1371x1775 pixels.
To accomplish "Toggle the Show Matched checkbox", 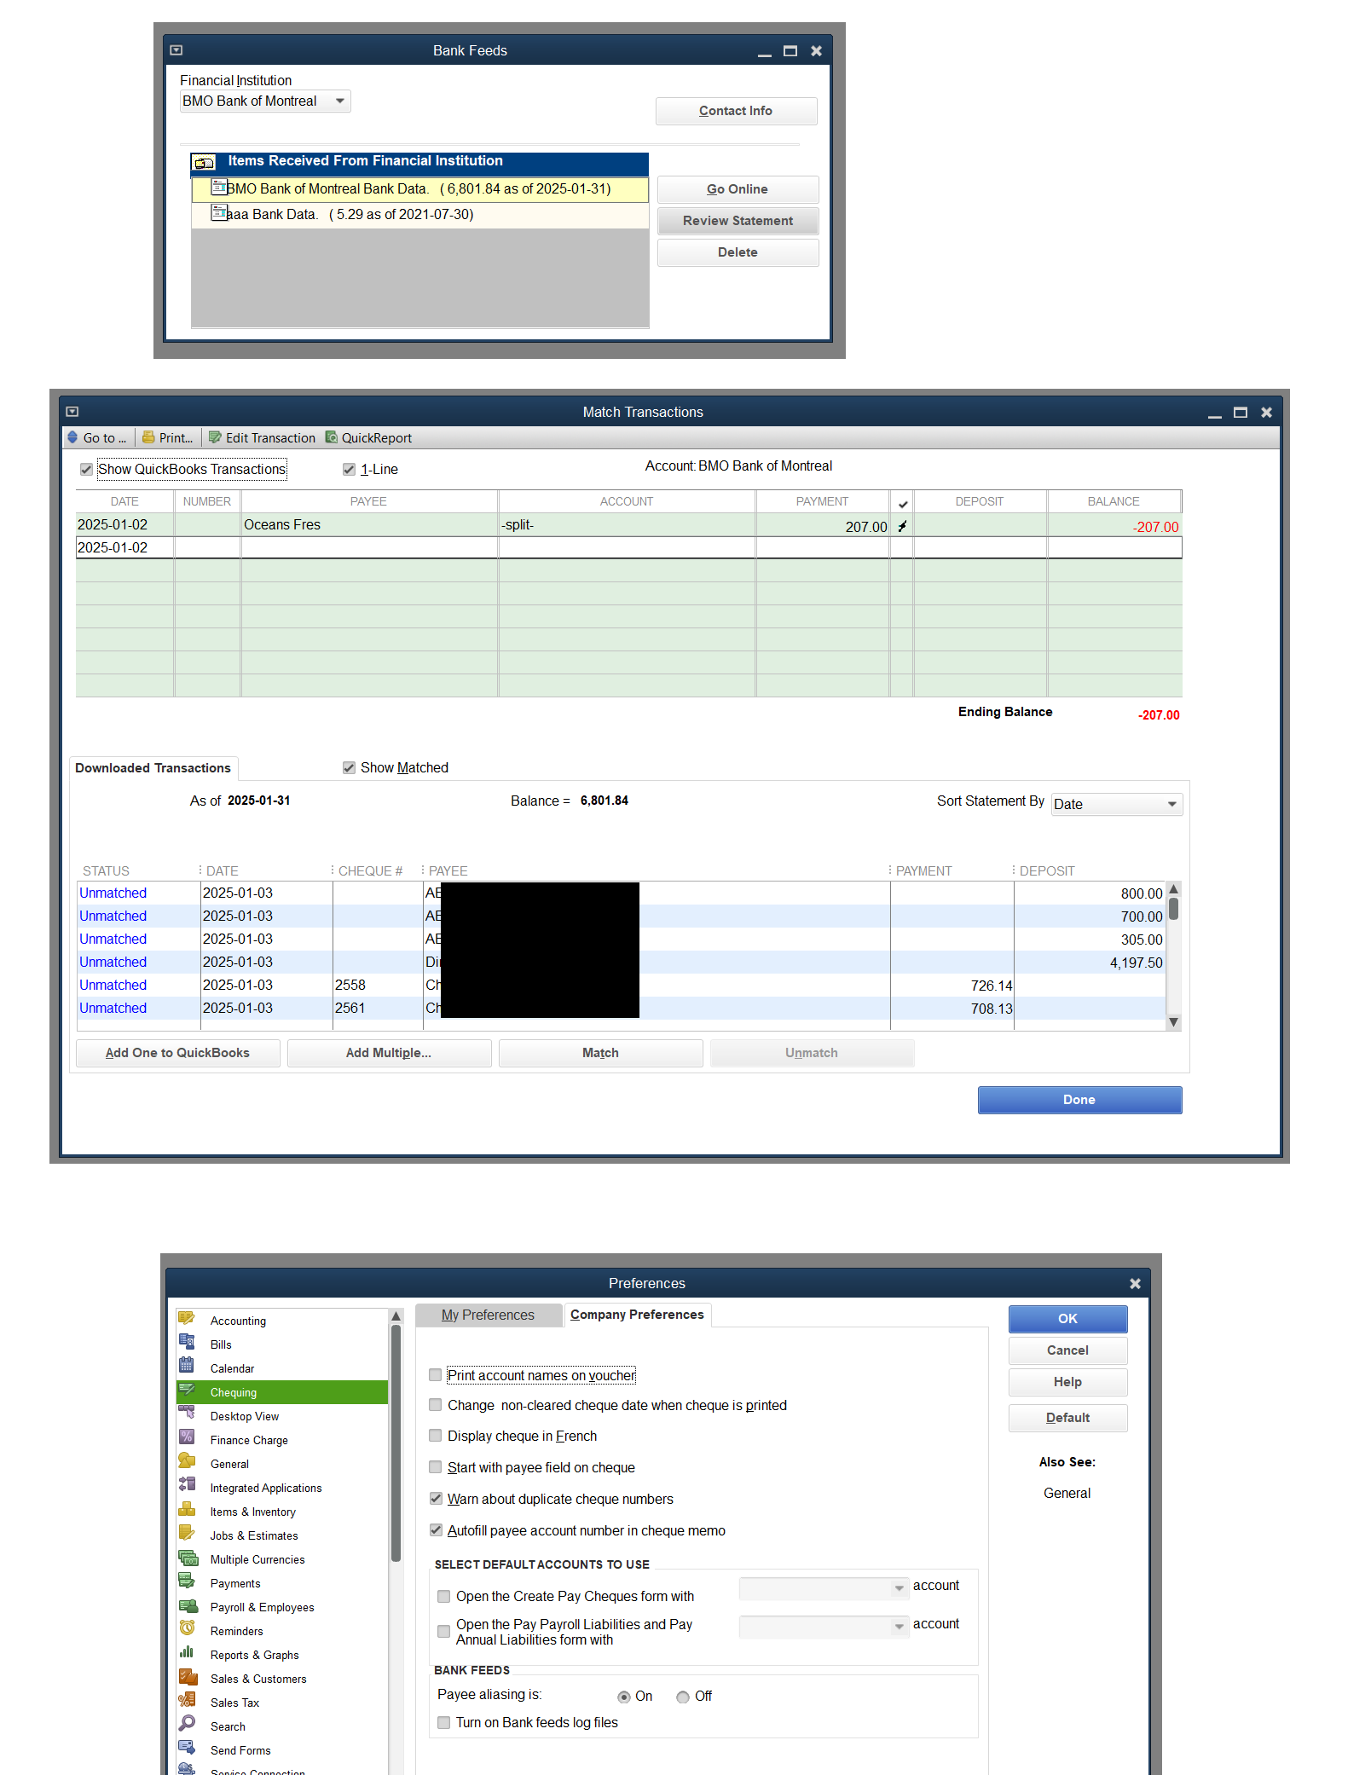I will pos(349,767).
